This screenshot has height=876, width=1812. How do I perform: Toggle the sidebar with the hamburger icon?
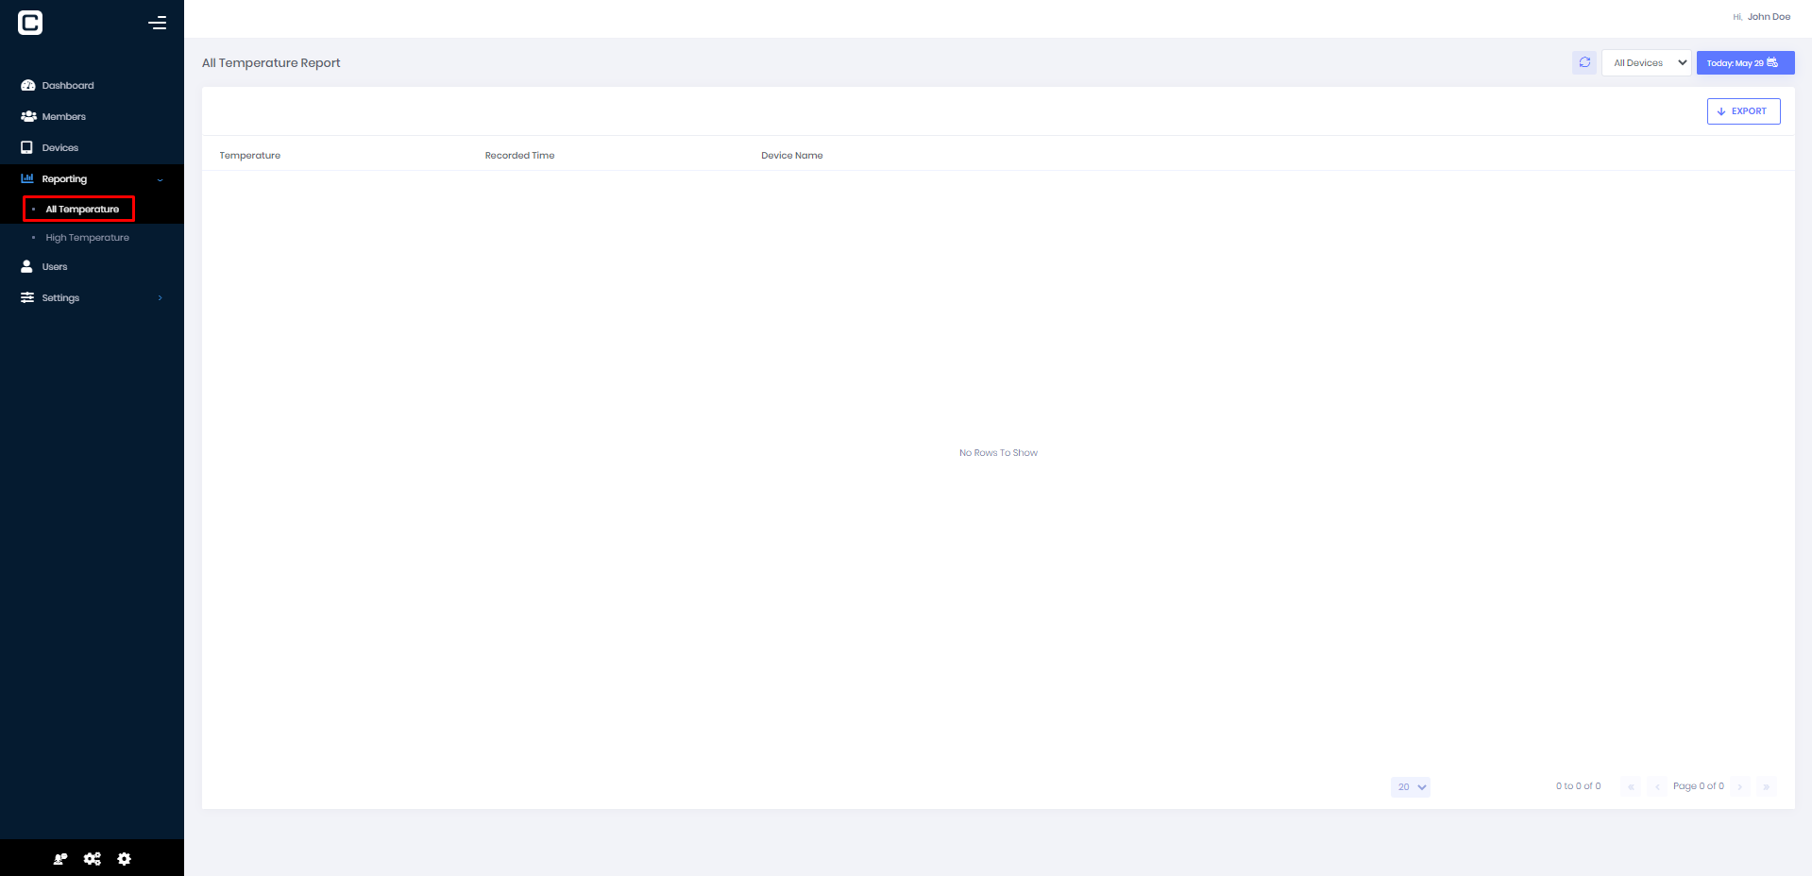tap(158, 22)
